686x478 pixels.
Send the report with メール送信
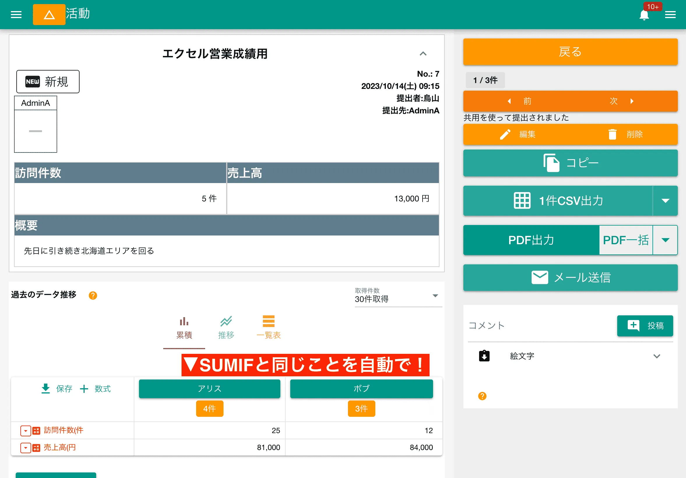(x=570, y=277)
